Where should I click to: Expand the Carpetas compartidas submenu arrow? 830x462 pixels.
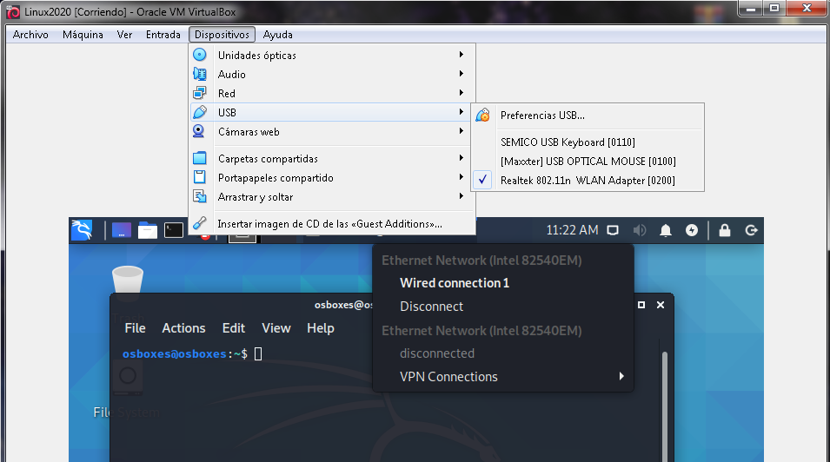coord(461,158)
